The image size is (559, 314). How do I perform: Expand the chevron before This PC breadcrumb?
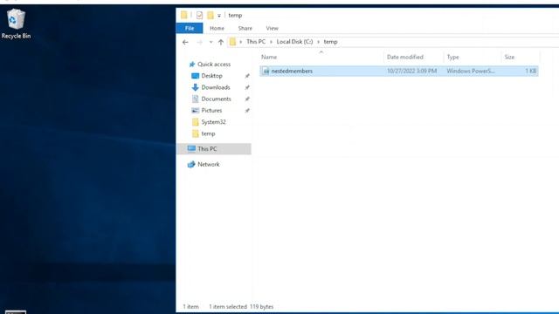241,42
